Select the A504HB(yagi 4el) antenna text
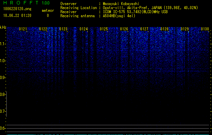Image resolution: width=212 pixels, height=135 pixels. coord(119,16)
